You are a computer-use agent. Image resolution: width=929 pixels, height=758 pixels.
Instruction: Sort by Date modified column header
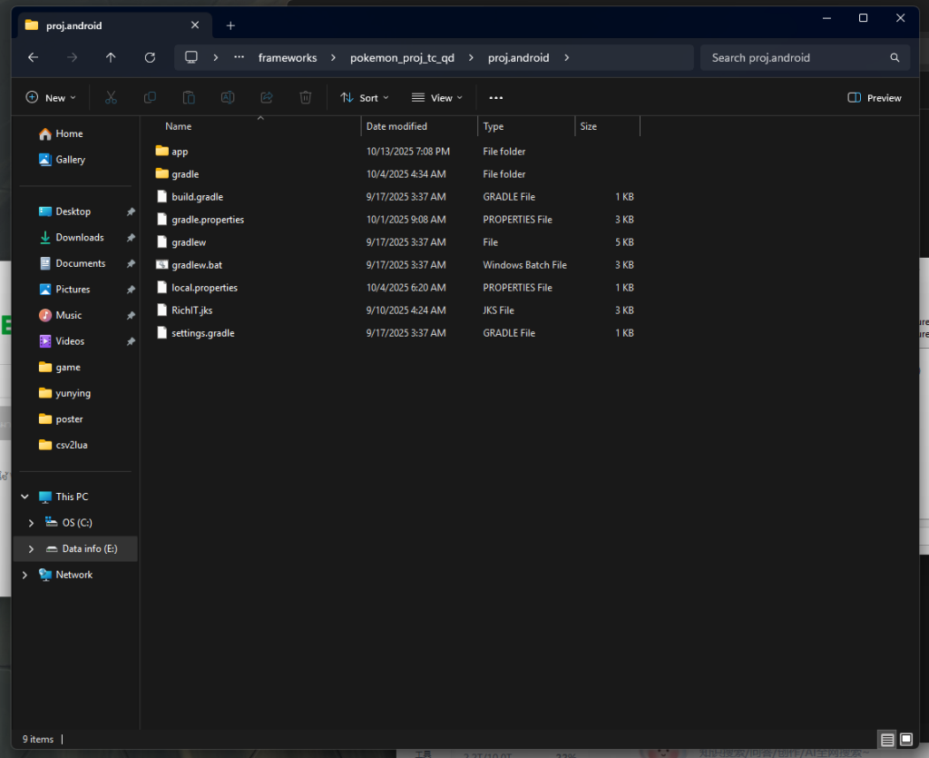[396, 126]
